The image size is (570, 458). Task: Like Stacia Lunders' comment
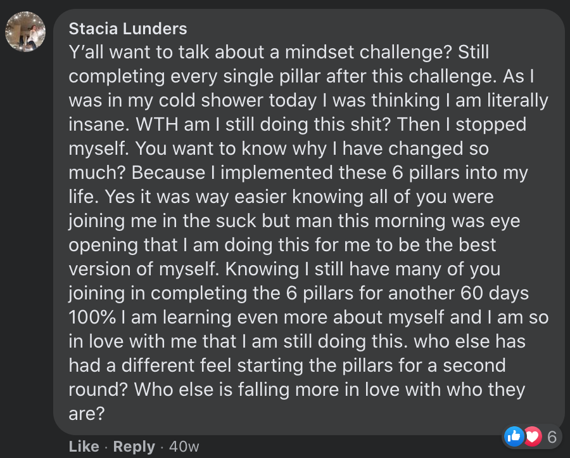pyautogui.click(x=84, y=447)
